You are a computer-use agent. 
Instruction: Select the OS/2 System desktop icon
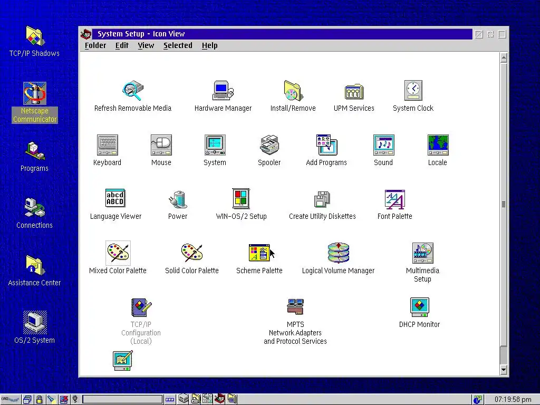point(34,322)
